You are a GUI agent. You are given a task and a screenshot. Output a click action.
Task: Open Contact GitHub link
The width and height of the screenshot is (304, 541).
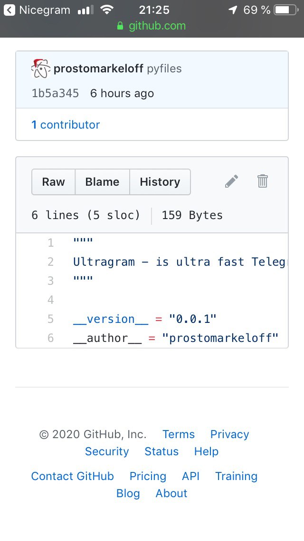click(72, 476)
